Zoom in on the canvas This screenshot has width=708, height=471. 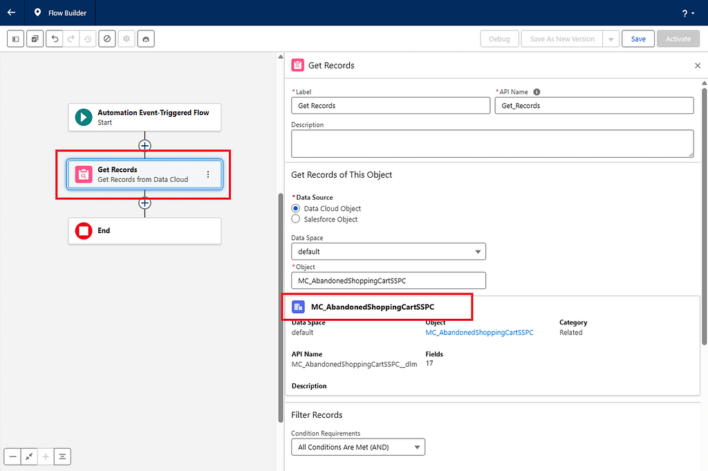(46, 456)
